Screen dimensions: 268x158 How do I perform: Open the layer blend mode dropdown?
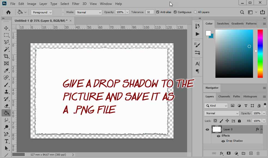click(221, 113)
